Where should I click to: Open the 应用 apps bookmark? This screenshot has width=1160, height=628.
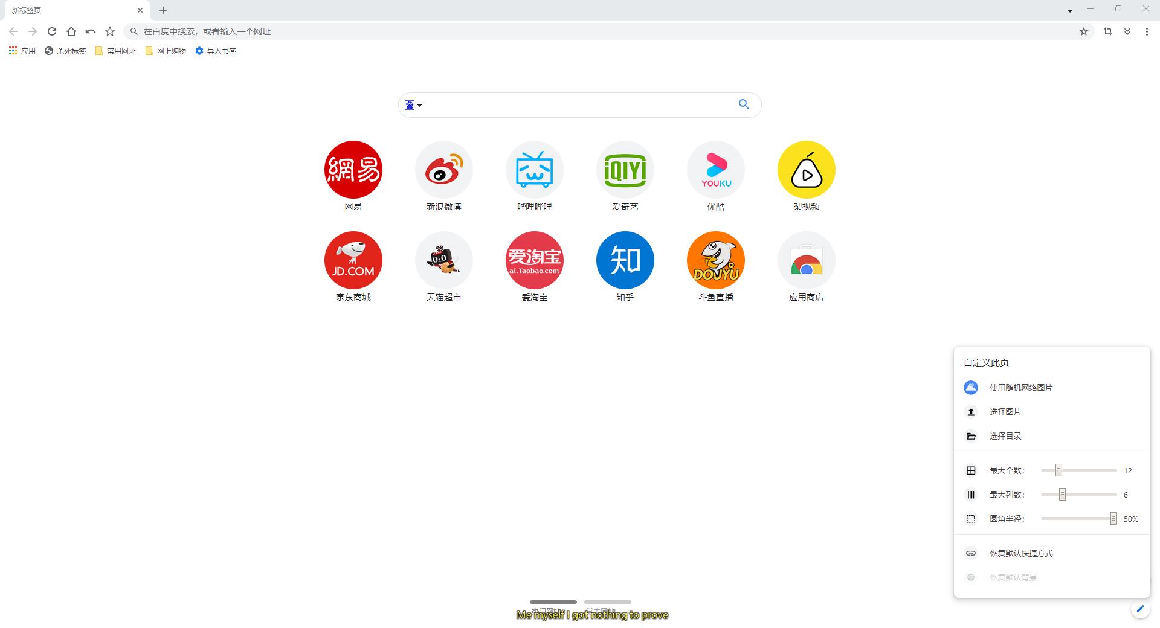tap(22, 51)
